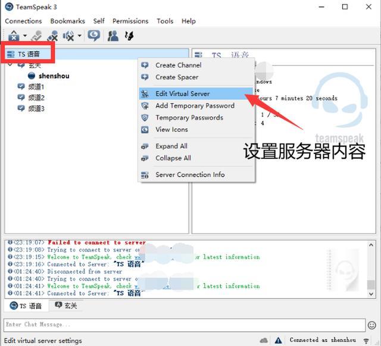Click the Connect toolbar icon
The image size is (381, 346).
[x=14, y=36]
